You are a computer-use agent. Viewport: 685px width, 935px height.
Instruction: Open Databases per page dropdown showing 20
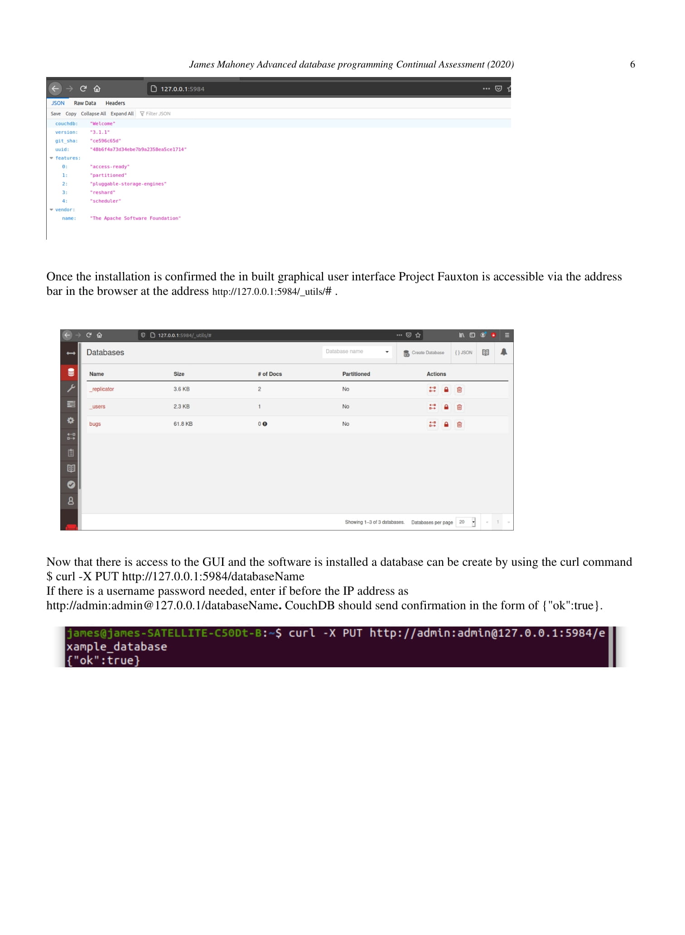[466, 522]
